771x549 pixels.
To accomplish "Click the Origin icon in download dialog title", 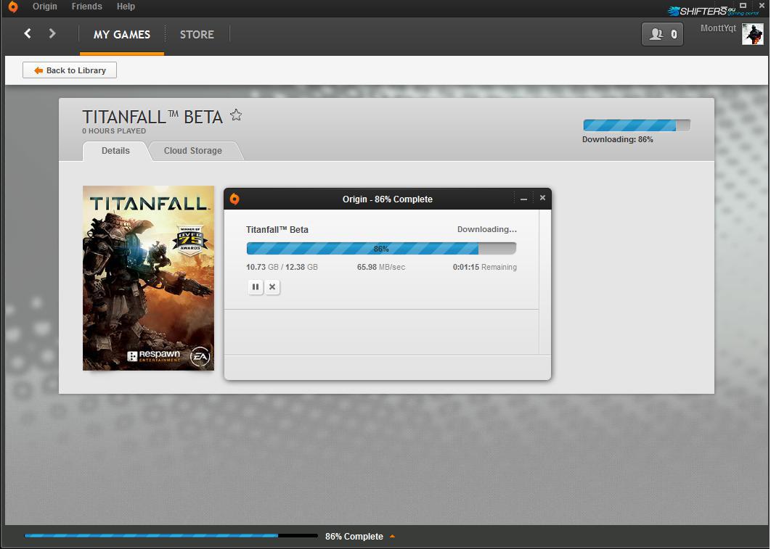I will point(234,199).
